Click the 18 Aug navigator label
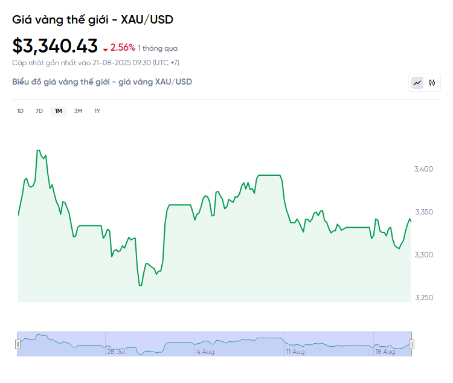 [385, 352]
